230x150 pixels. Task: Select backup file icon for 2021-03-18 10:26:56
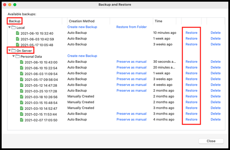tap(21, 97)
